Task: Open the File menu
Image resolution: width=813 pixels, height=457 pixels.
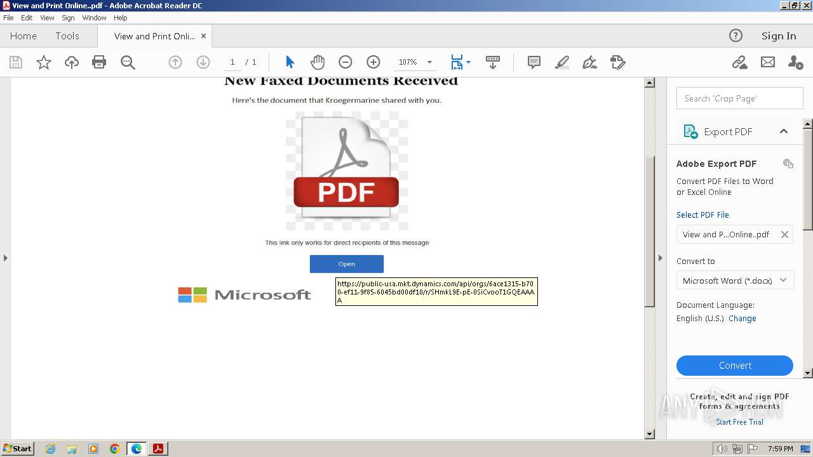Action: (x=8, y=18)
